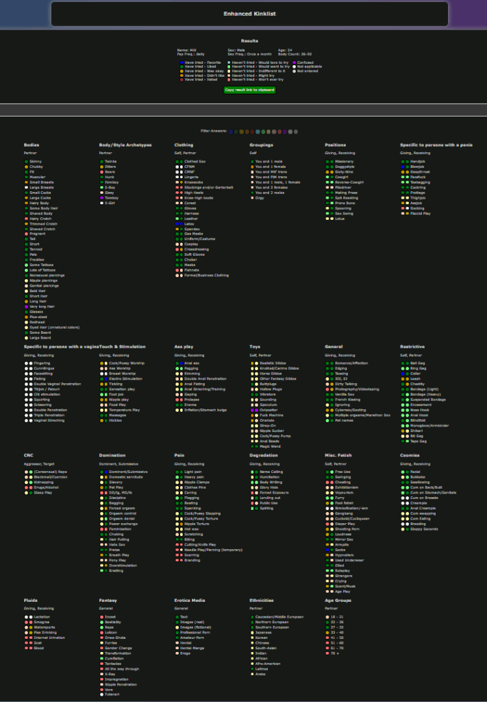This screenshot has height=702, width=487.
Task: Click the Age Groups category heading
Action: (338, 601)
